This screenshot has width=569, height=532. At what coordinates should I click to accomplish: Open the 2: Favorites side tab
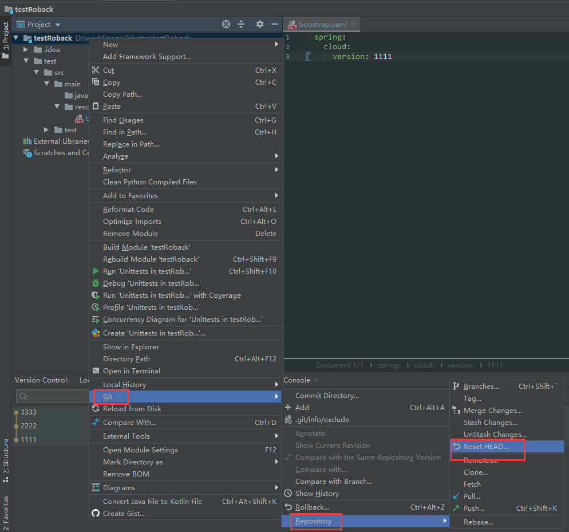coord(6,513)
